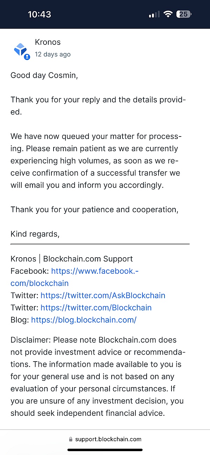Screen dimensions: 210x455
Task: Tap the support.blockchain.com address bar
Action: (x=108, y=439)
